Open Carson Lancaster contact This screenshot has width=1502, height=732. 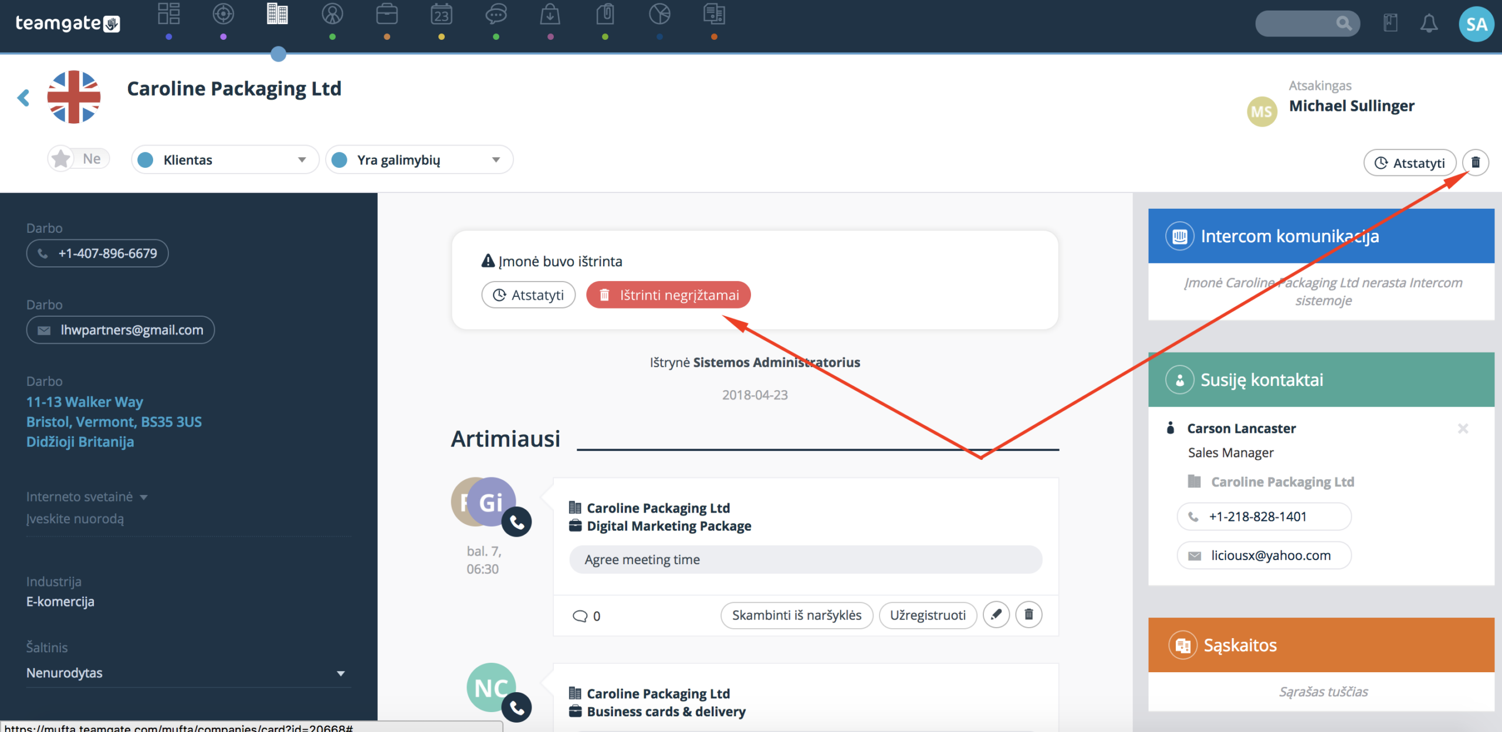[1241, 429]
